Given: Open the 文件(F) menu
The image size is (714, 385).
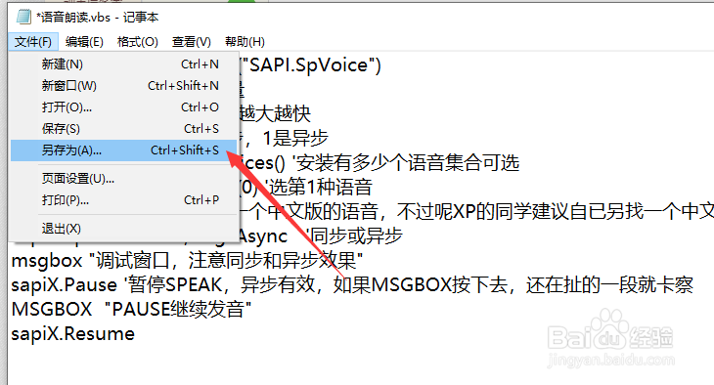Looking at the screenshot, I should pos(33,42).
